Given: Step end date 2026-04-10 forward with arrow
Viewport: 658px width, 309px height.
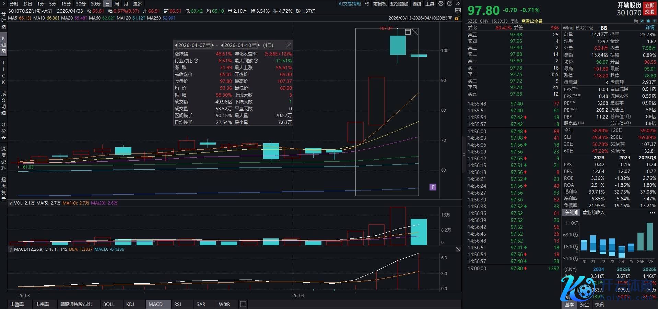Looking at the screenshot, I should 259,45.
